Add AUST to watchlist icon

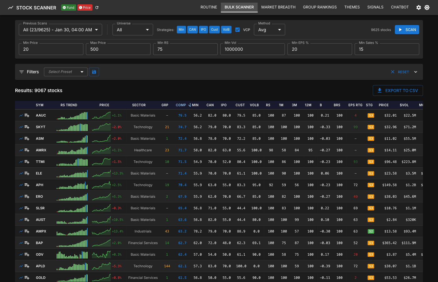pyautogui.click(x=27, y=220)
